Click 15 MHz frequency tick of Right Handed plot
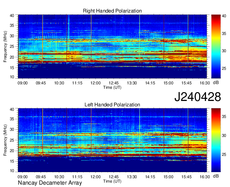The width and height of the screenshot is (230, 187). click(x=12, y=68)
